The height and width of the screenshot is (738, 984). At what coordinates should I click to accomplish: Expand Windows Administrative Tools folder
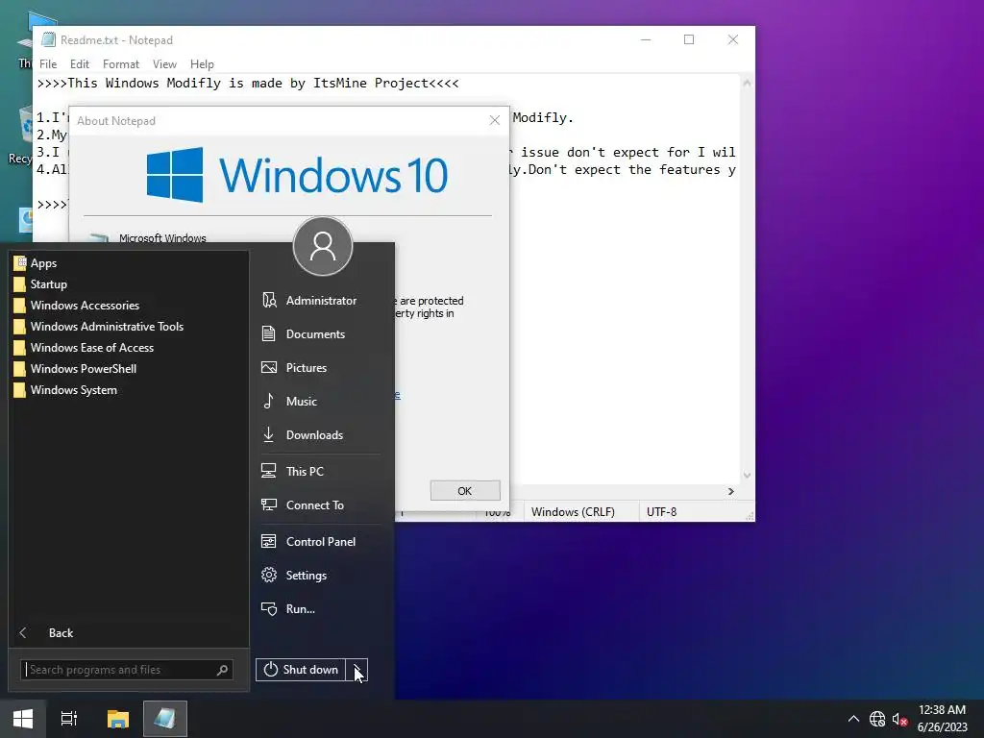coord(129,327)
